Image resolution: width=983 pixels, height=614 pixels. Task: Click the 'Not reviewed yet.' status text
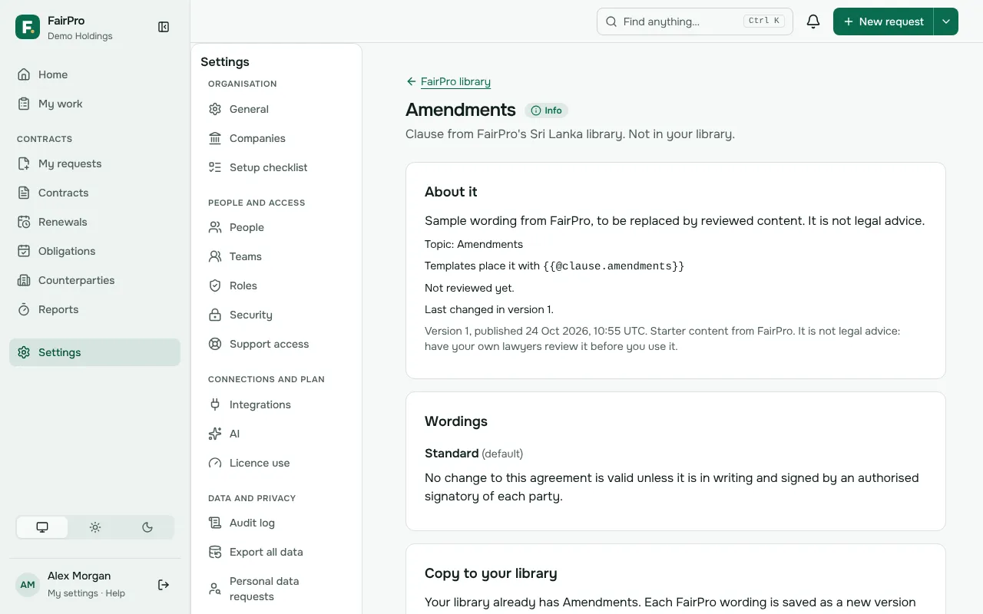(x=469, y=288)
